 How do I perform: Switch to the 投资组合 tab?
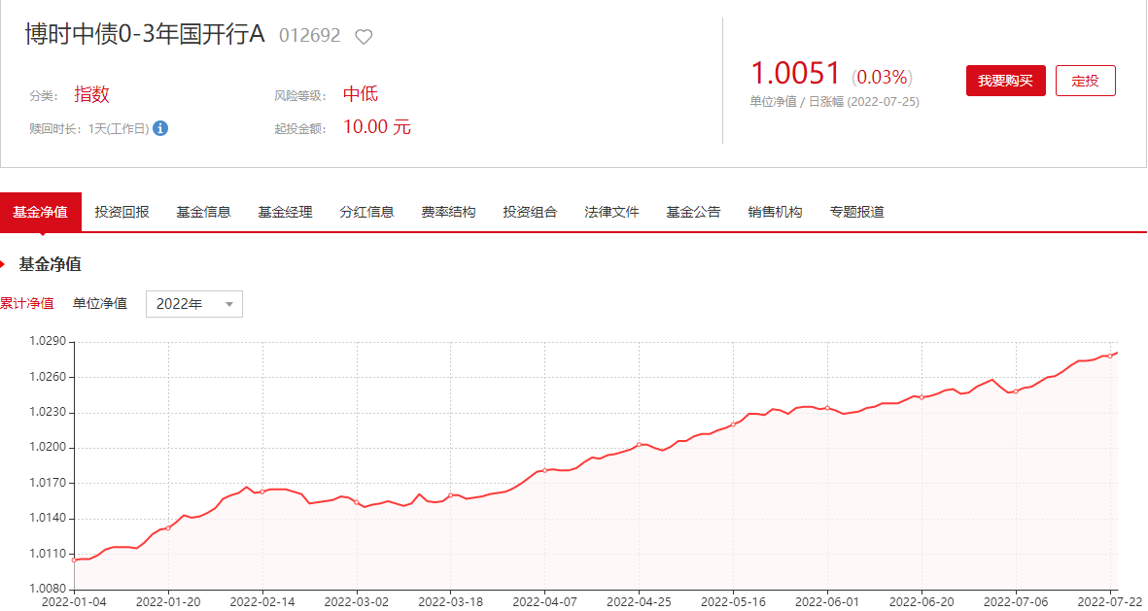(x=531, y=212)
